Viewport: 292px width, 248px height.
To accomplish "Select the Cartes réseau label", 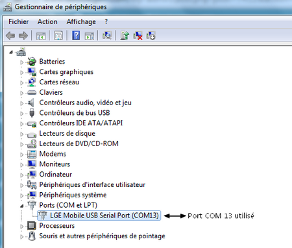I will (x=59, y=82).
